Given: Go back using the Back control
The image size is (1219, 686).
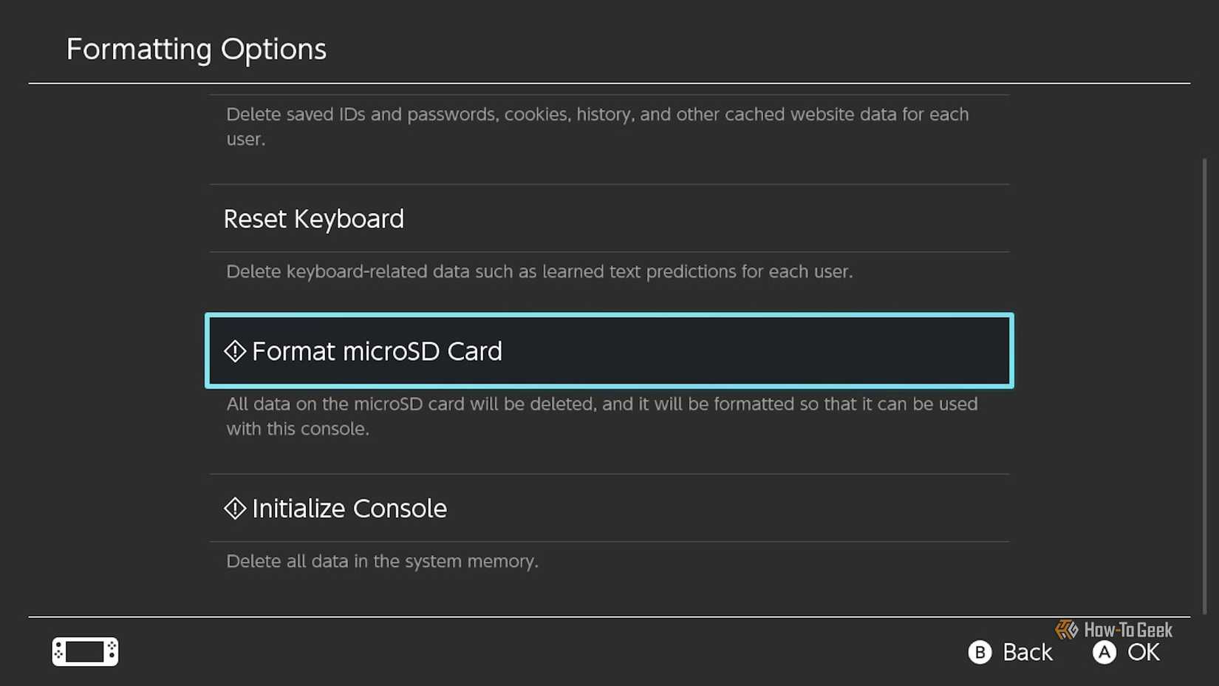Looking at the screenshot, I should tap(1011, 652).
